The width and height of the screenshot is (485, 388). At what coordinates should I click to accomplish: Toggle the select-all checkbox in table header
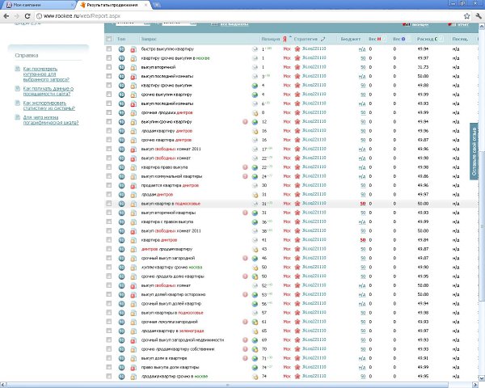(109, 38)
